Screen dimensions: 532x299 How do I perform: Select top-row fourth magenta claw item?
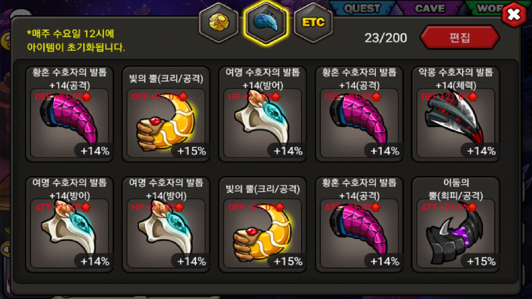click(359, 114)
